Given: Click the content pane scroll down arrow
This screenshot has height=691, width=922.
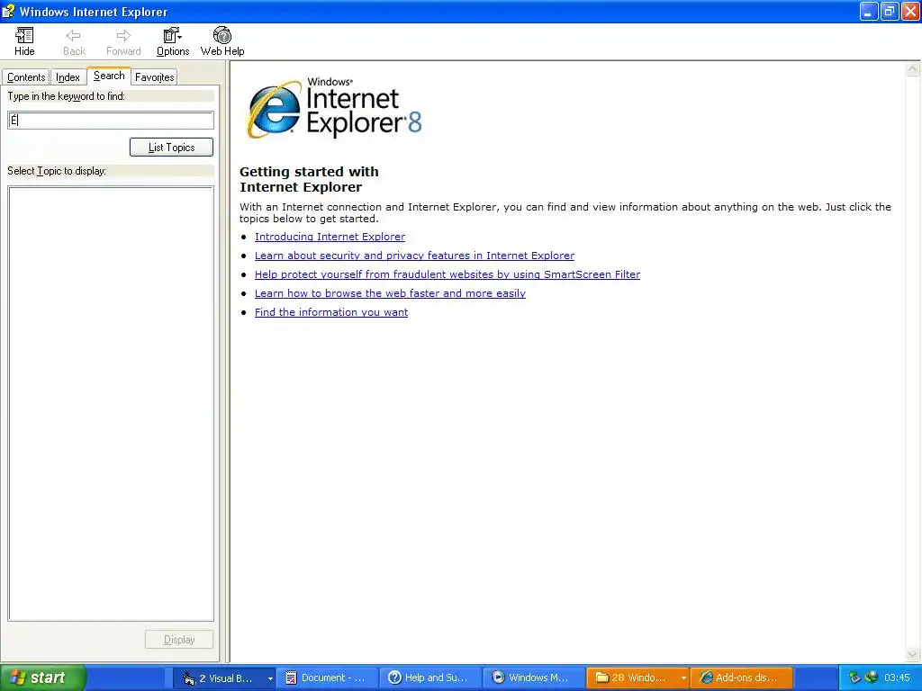Looking at the screenshot, I should point(913,654).
